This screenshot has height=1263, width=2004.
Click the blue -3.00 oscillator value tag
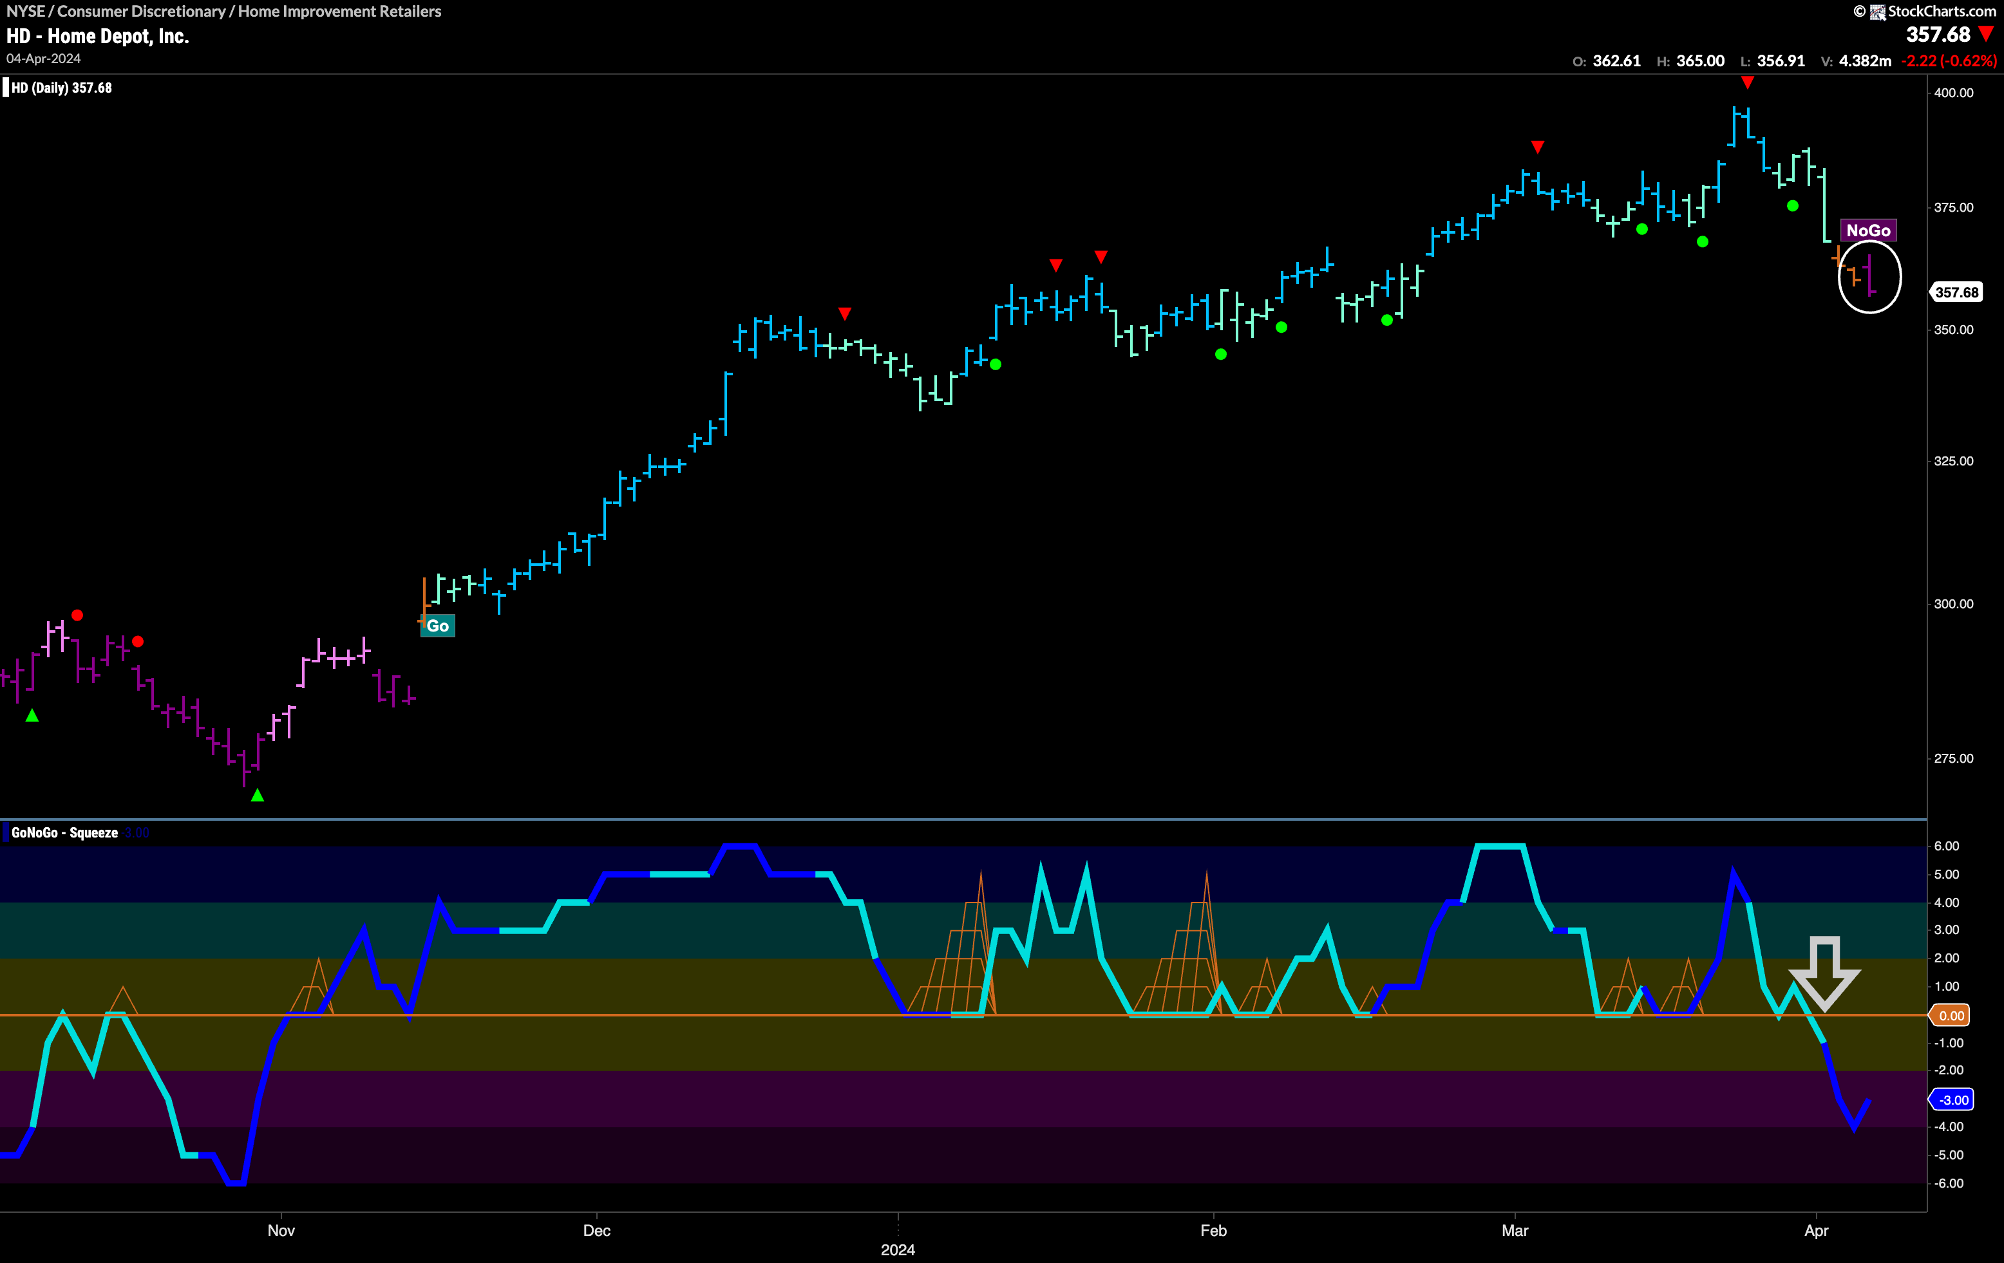(x=1952, y=1100)
